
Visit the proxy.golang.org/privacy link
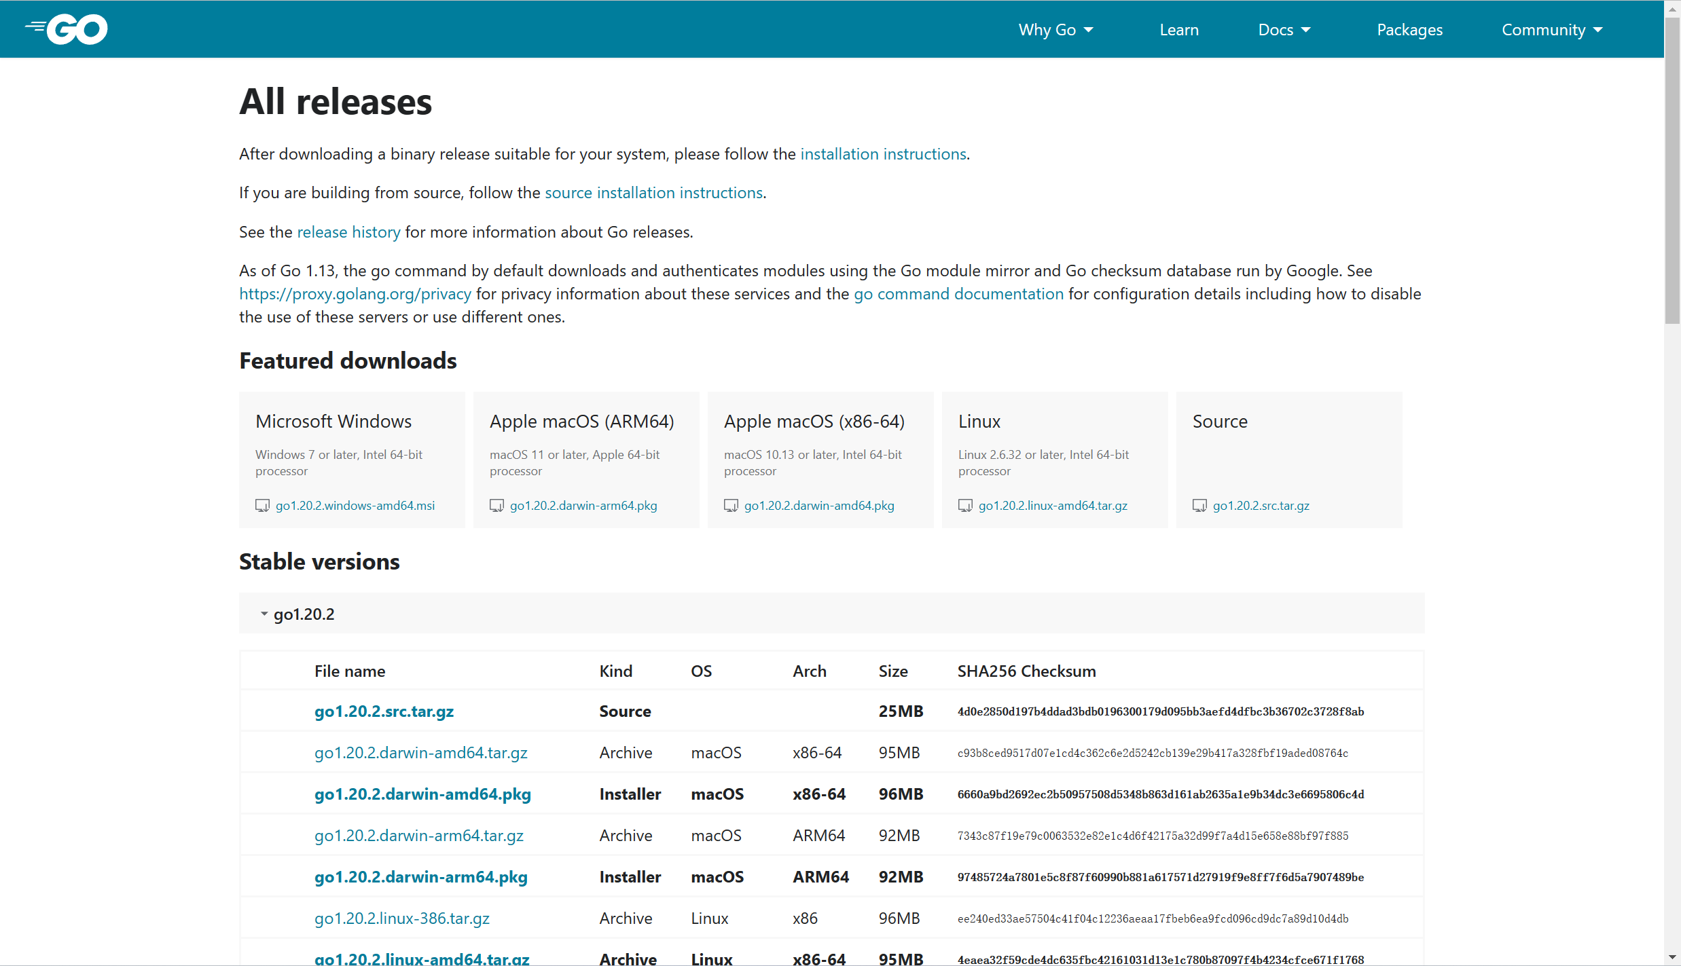355,294
